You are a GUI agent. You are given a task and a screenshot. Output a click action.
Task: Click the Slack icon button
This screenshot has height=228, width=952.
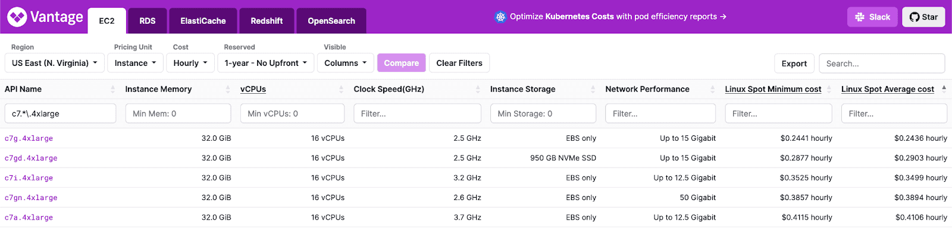872,17
